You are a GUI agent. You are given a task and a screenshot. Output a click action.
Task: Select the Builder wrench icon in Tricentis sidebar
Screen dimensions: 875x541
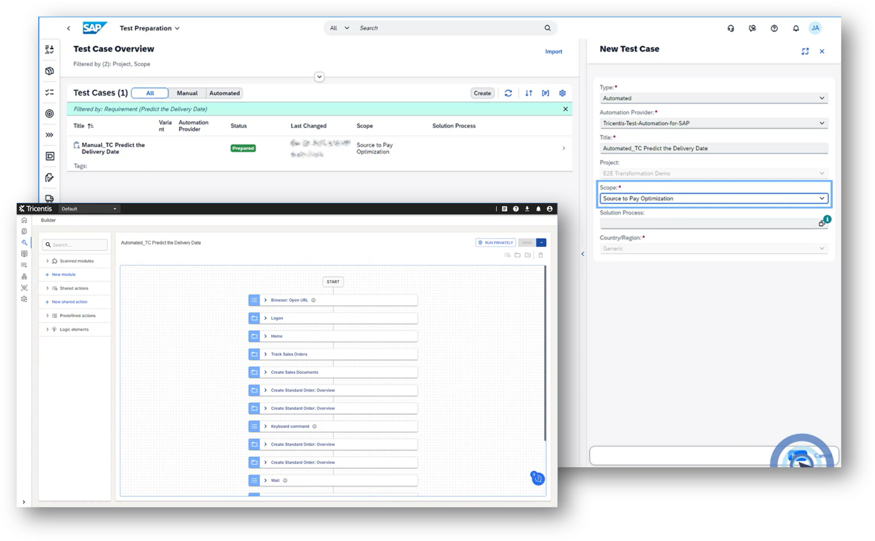(x=24, y=242)
